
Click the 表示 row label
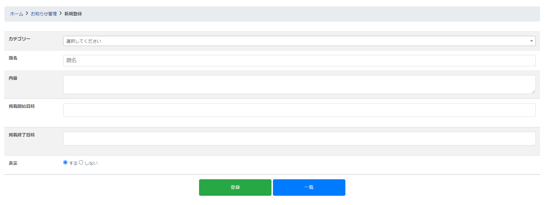(x=13, y=163)
